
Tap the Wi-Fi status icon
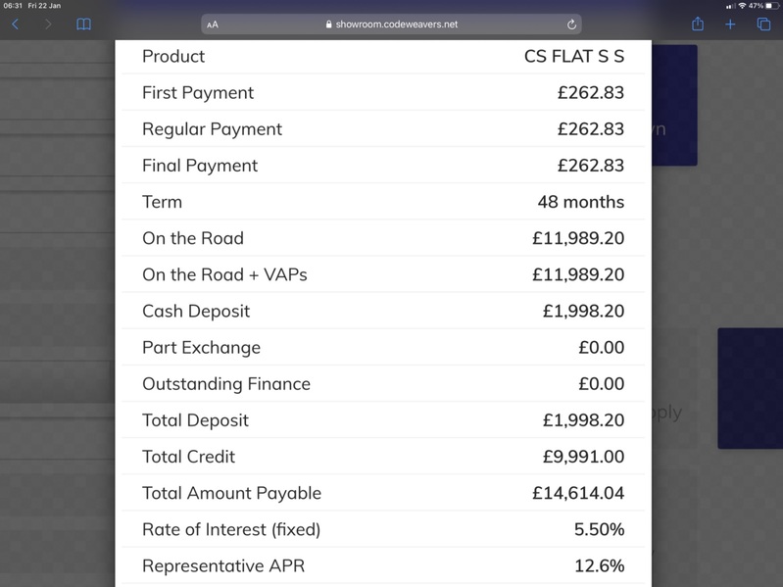coord(742,6)
